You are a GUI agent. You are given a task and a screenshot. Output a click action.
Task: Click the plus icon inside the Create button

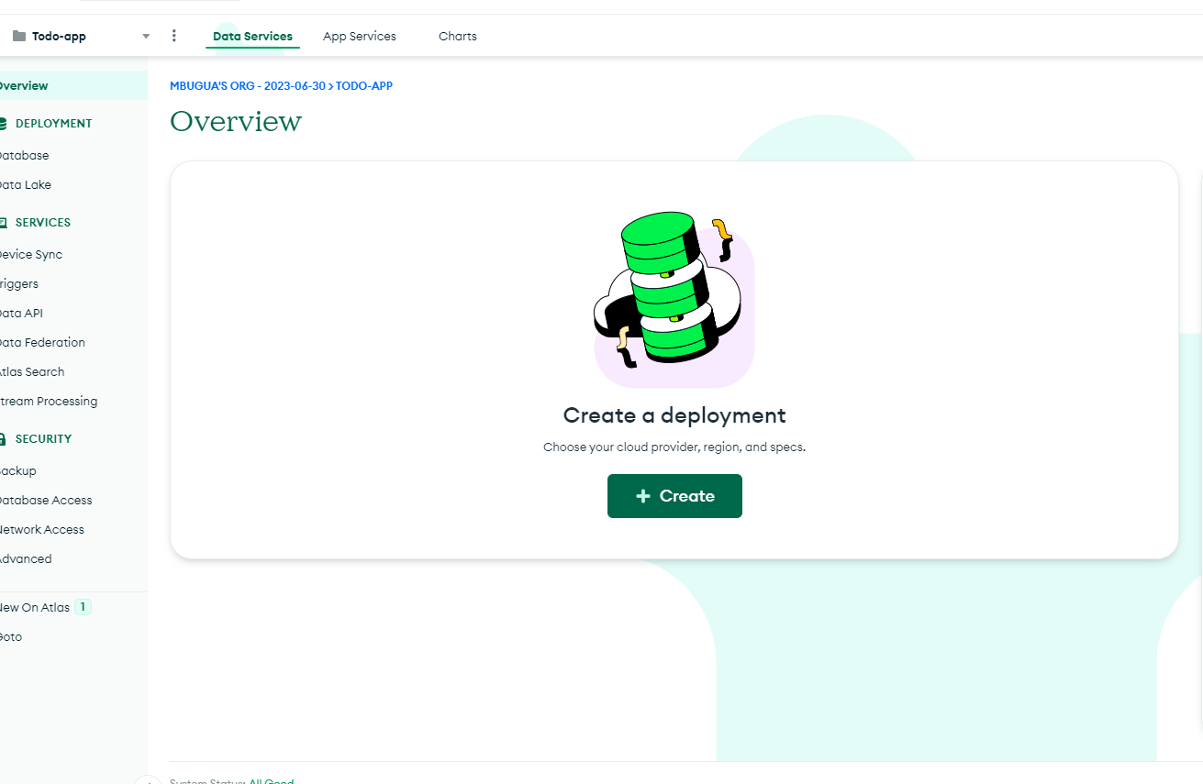641,495
